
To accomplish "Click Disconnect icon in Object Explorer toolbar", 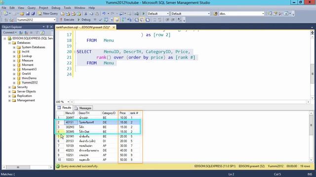I will pyautogui.click(x=26, y=32).
